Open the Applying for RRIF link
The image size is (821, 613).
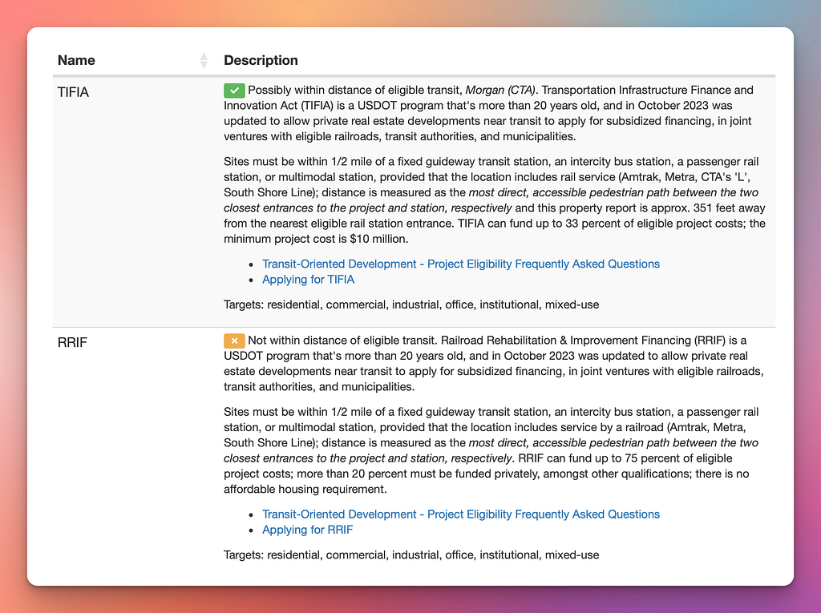pos(307,530)
